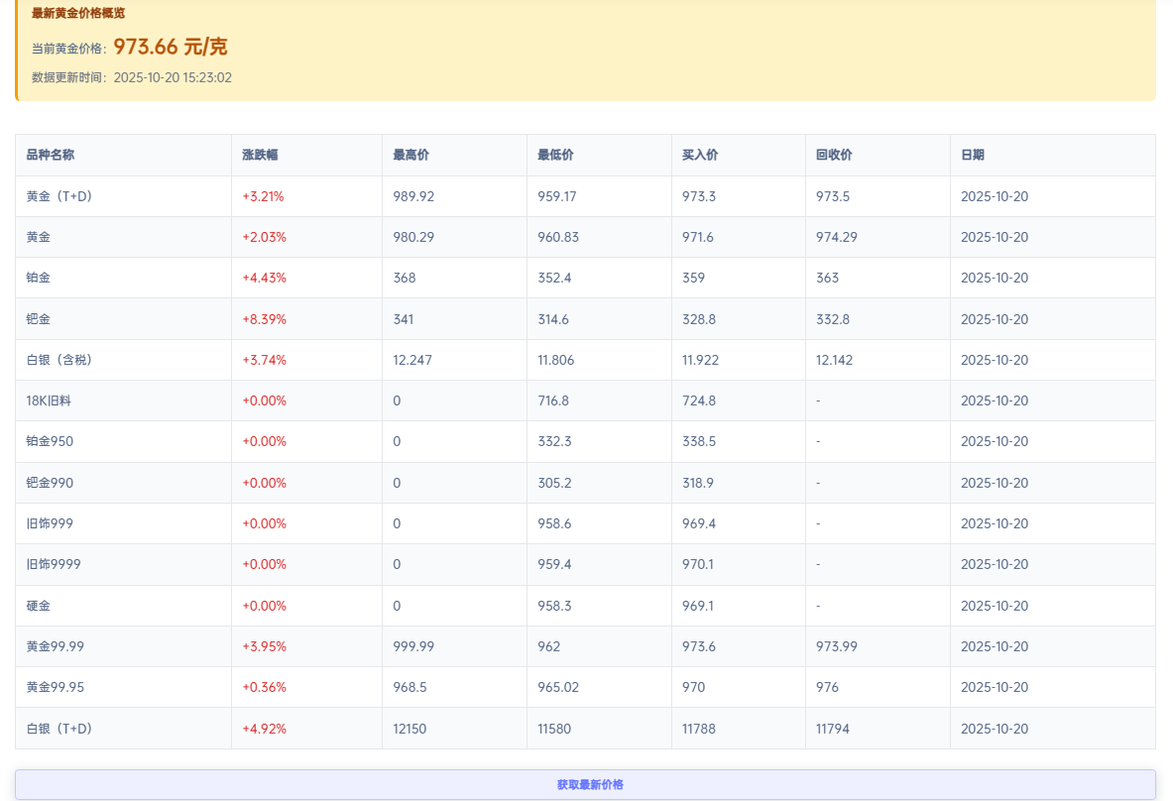Click the 涨跌幅 column header

pyautogui.click(x=262, y=155)
